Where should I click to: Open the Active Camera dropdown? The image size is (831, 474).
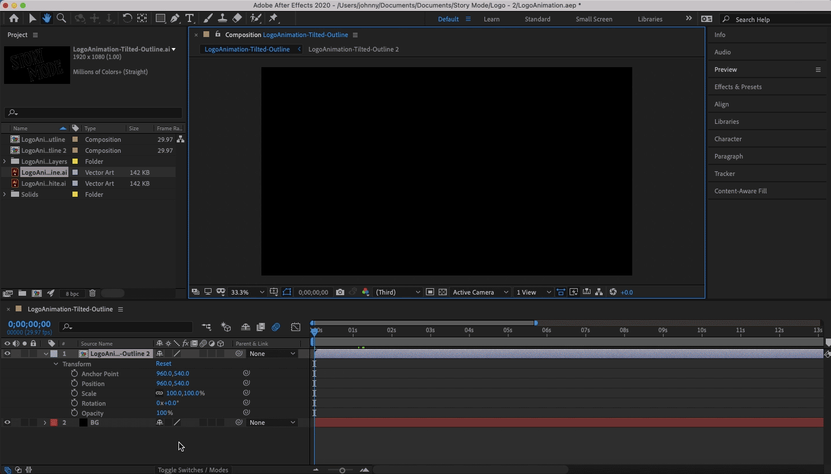click(x=480, y=292)
